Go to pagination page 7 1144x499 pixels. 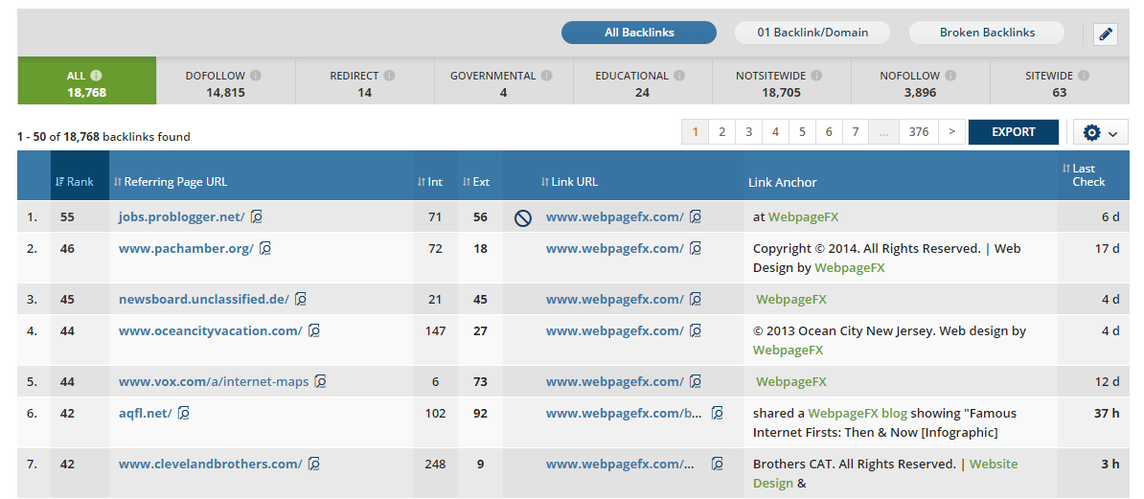tap(855, 132)
